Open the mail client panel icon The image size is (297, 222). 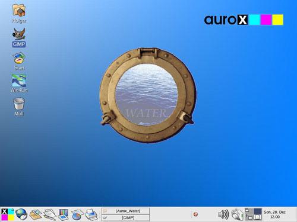coord(36,214)
